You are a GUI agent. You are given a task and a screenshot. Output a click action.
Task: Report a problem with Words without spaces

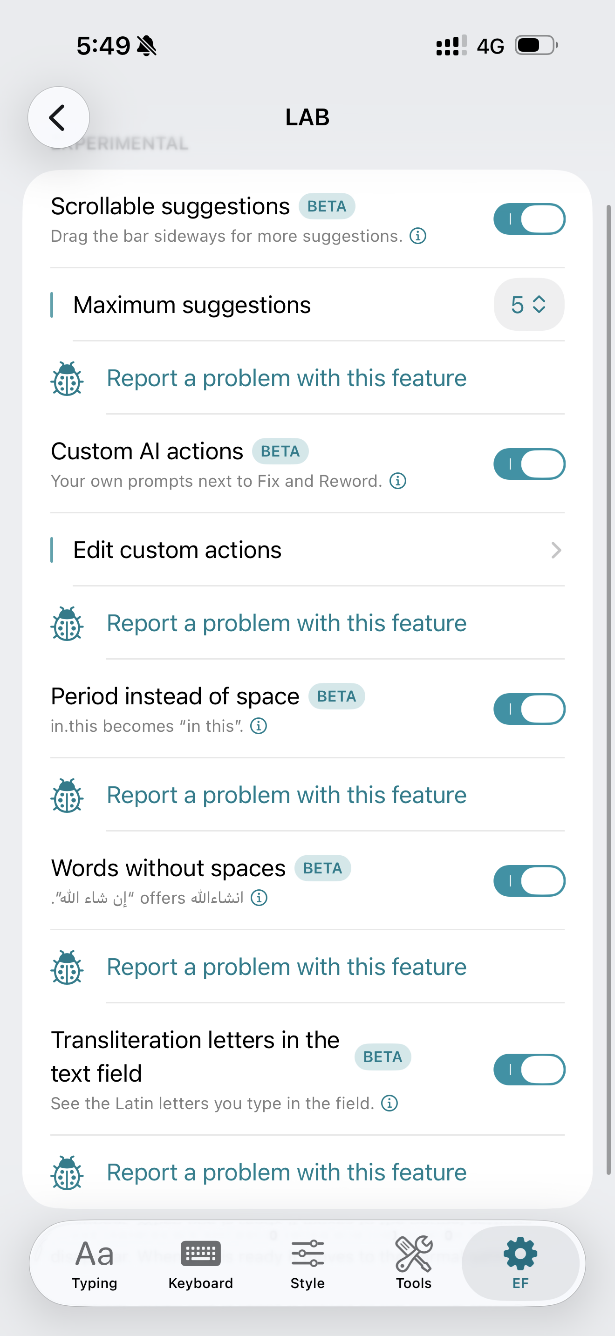pos(287,967)
